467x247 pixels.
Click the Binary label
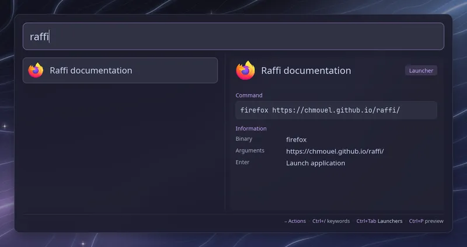coord(244,139)
